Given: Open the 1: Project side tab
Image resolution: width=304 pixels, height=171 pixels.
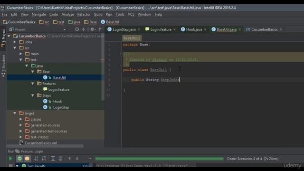Looking at the screenshot, I should (x=3, y=38).
